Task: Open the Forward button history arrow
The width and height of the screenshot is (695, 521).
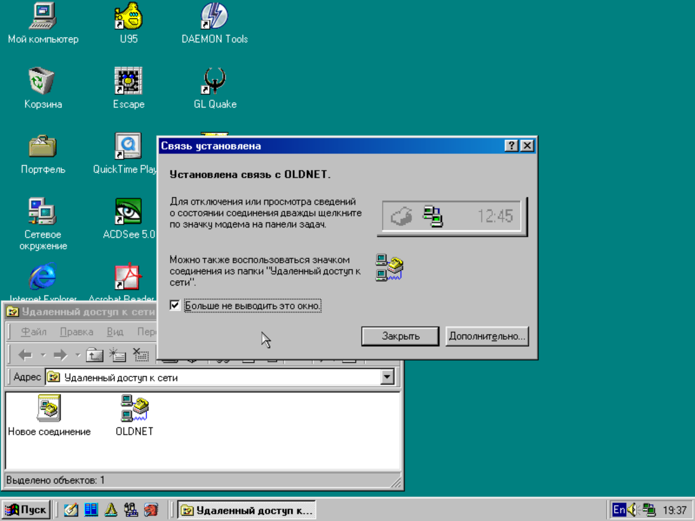Action: coord(78,355)
